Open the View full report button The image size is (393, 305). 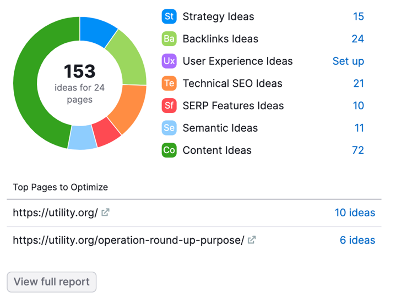(x=52, y=282)
